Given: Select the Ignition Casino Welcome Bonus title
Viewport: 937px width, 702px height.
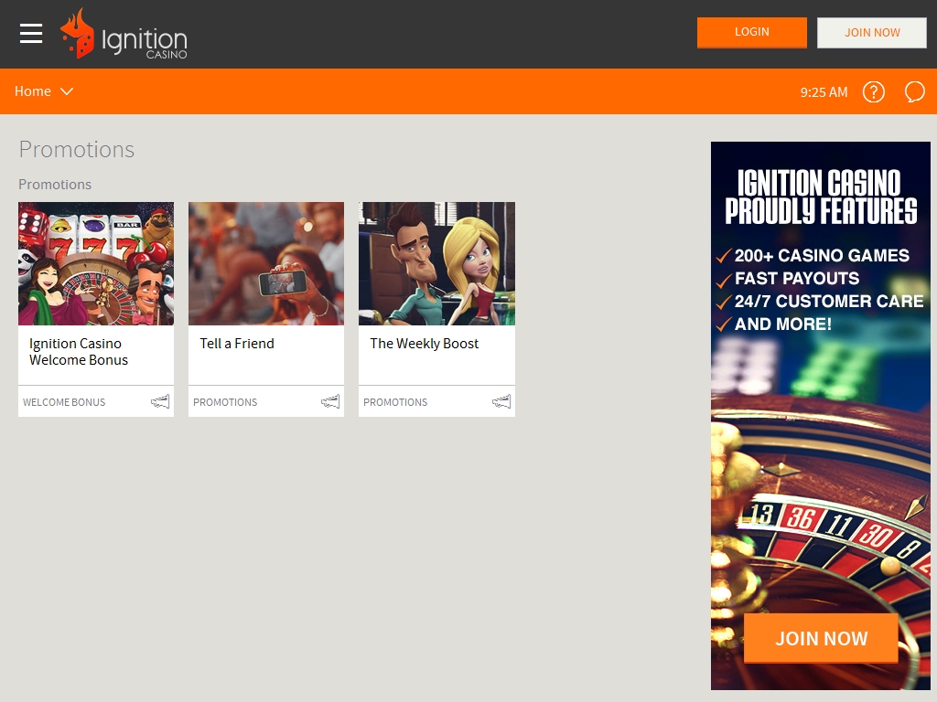Looking at the screenshot, I should [x=79, y=352].
